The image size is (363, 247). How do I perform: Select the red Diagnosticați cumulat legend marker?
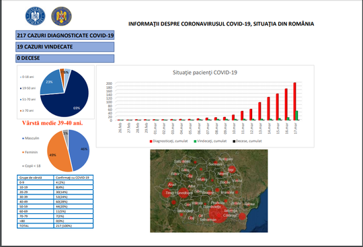coord(151,141)
